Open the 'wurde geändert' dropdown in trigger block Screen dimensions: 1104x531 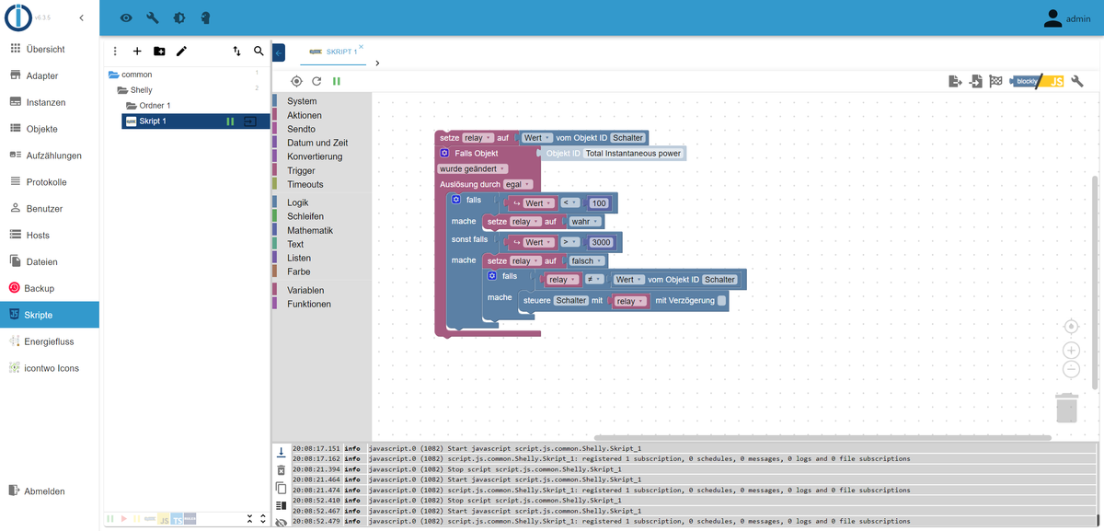tap(474, 169)
